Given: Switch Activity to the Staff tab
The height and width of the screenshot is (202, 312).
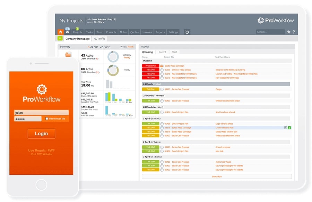Looking at the screenshot, I should click(x=174, y=52).
